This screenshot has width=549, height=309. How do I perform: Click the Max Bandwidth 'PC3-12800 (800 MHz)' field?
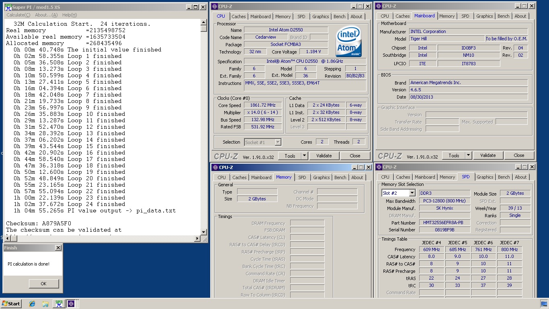pyautogui.click(x=445, y=201)
